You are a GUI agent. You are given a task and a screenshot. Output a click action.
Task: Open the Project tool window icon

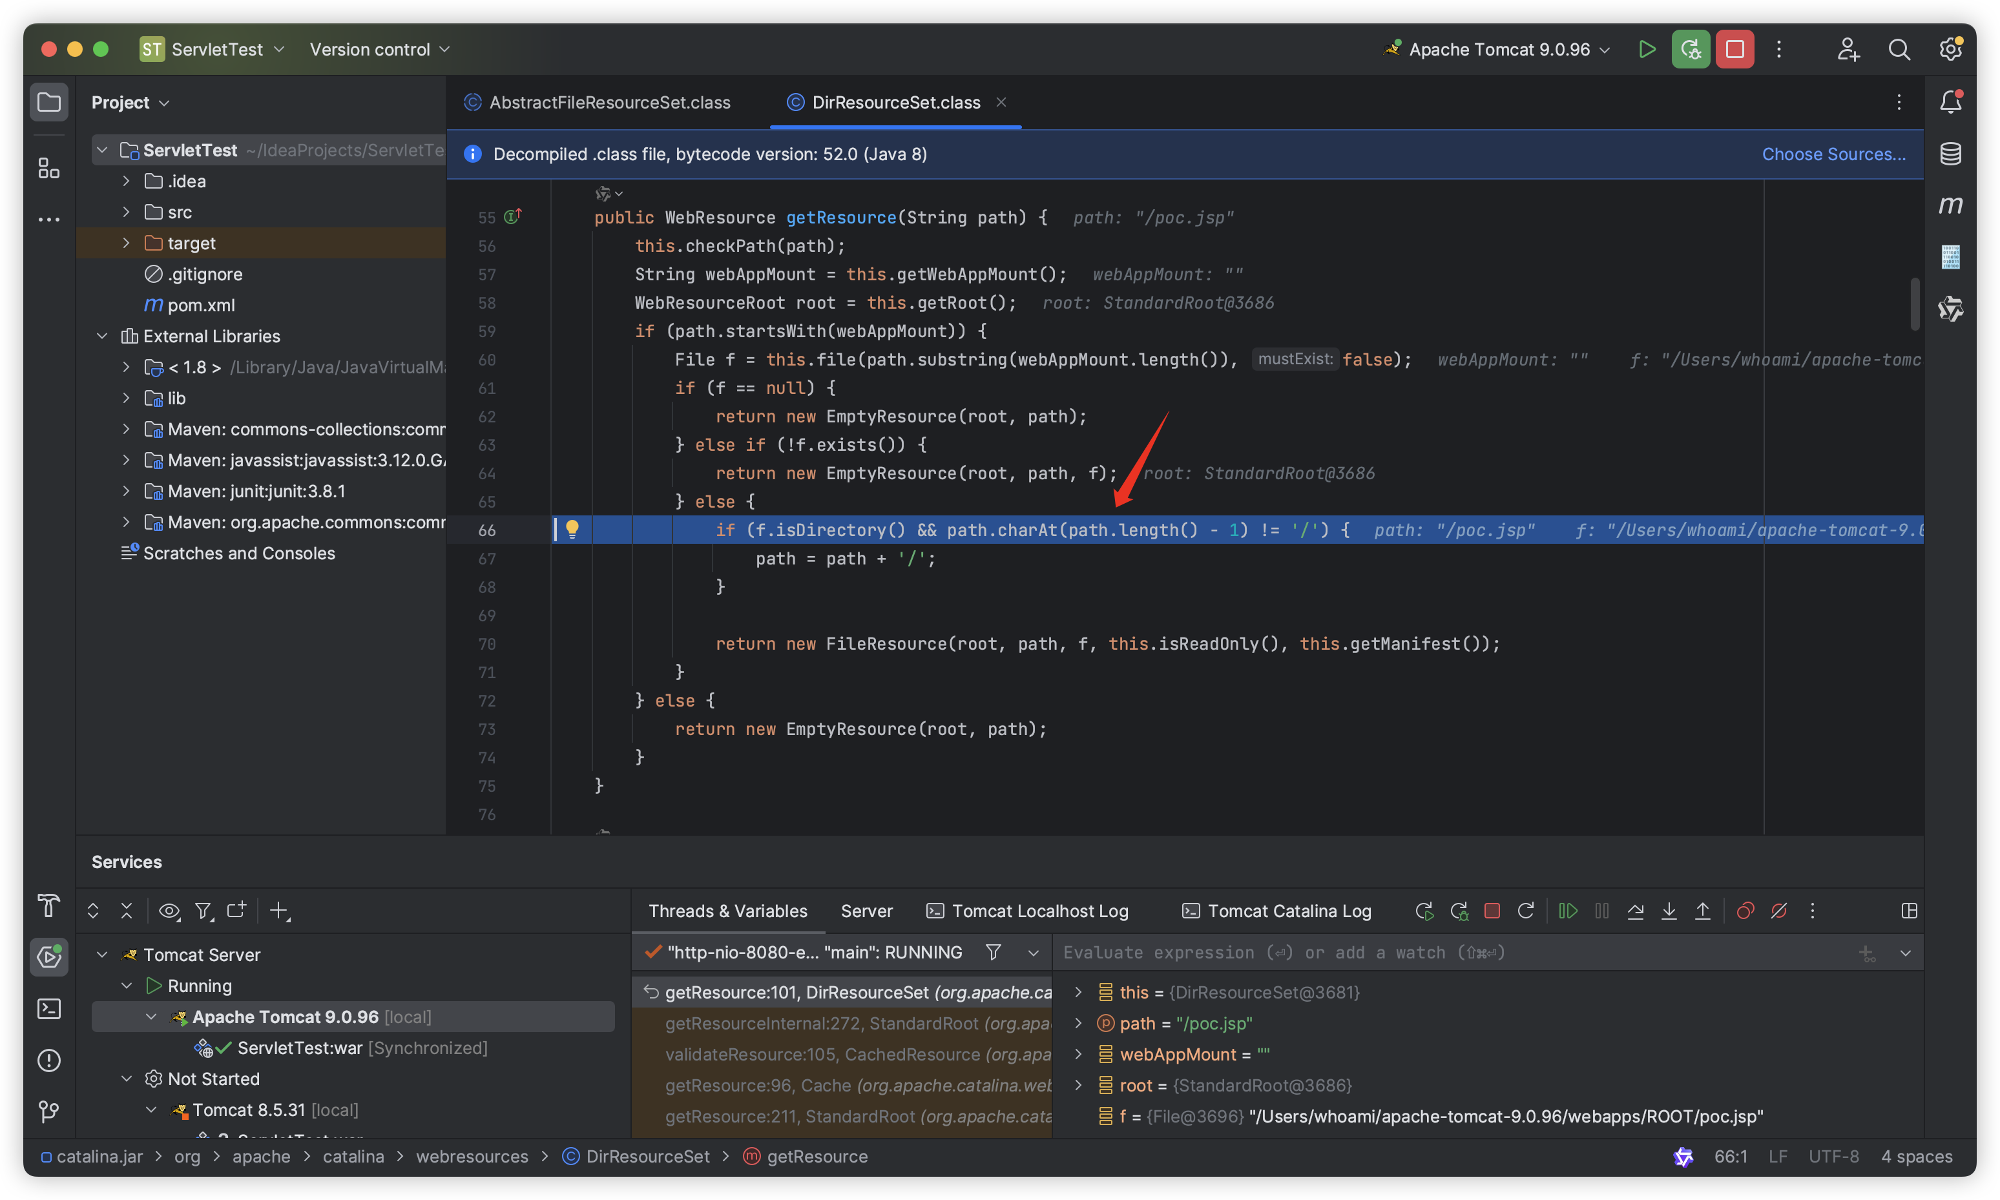point(48,103)
